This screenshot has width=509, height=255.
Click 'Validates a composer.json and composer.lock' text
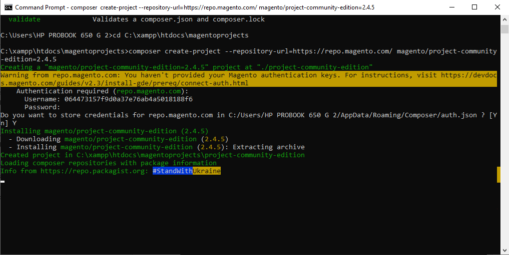(x=179, y=19)
